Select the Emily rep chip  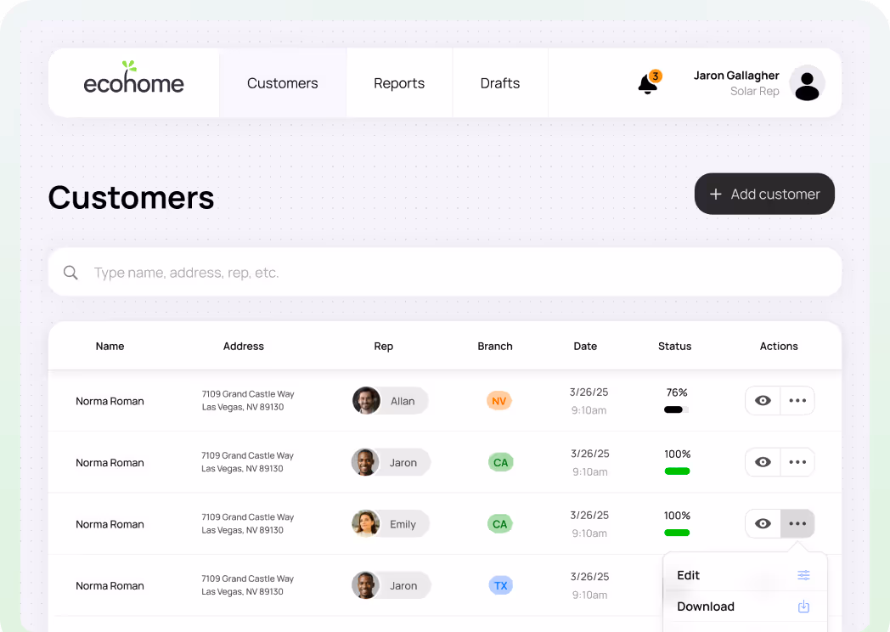[x=391, y=523]
